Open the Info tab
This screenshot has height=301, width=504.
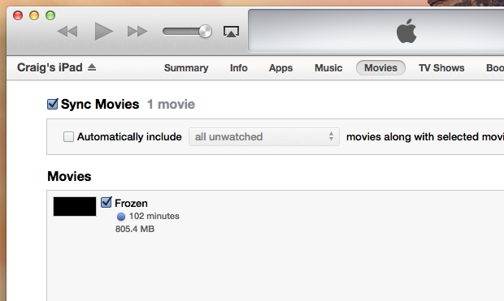coord(238,68)
